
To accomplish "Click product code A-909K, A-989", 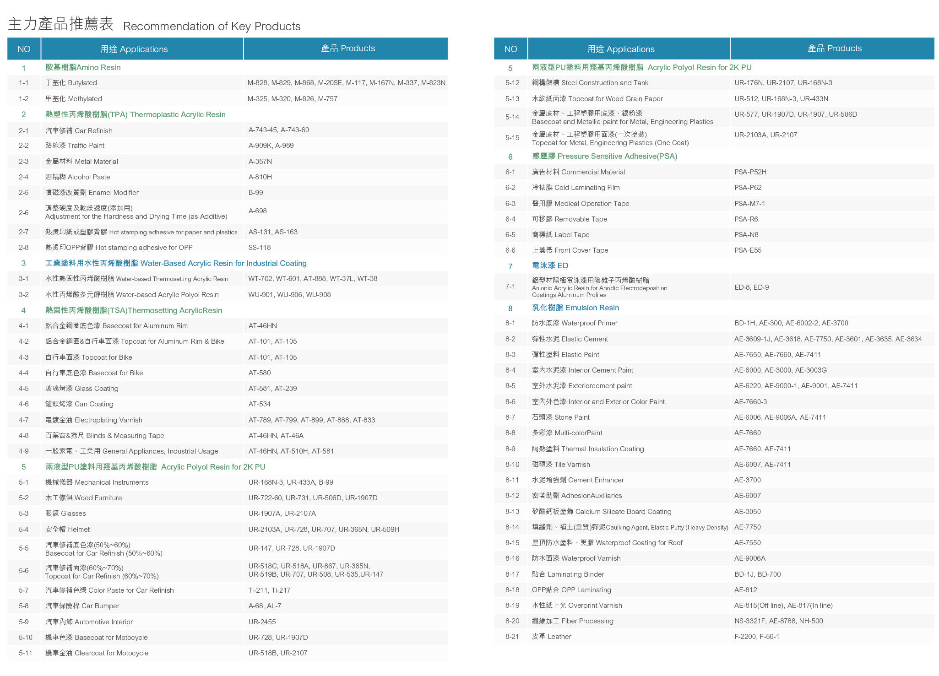I will pos(271,146).
